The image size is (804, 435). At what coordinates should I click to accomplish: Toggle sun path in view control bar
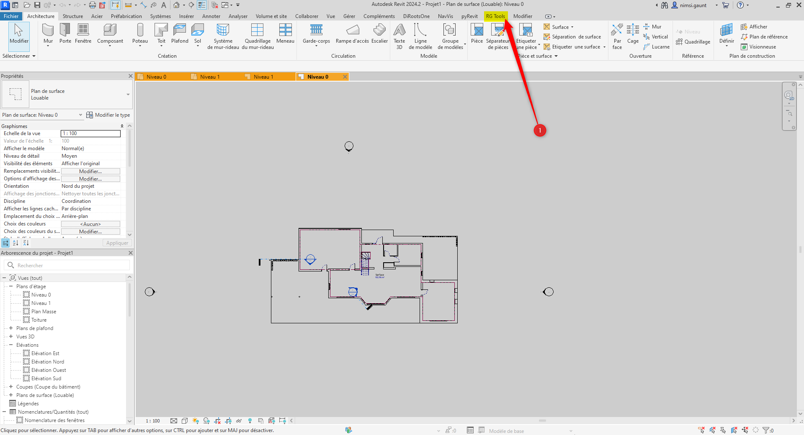tap(196, 421)
